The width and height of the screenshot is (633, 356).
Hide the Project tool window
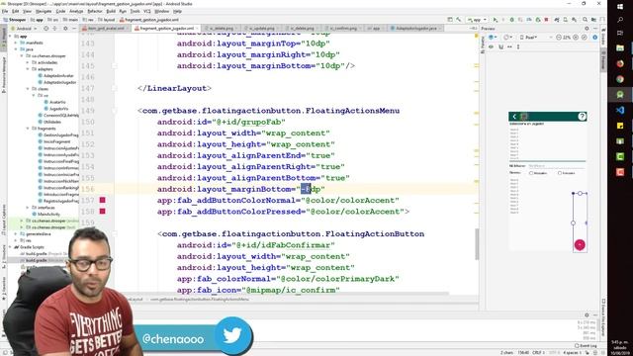point(74,29)
